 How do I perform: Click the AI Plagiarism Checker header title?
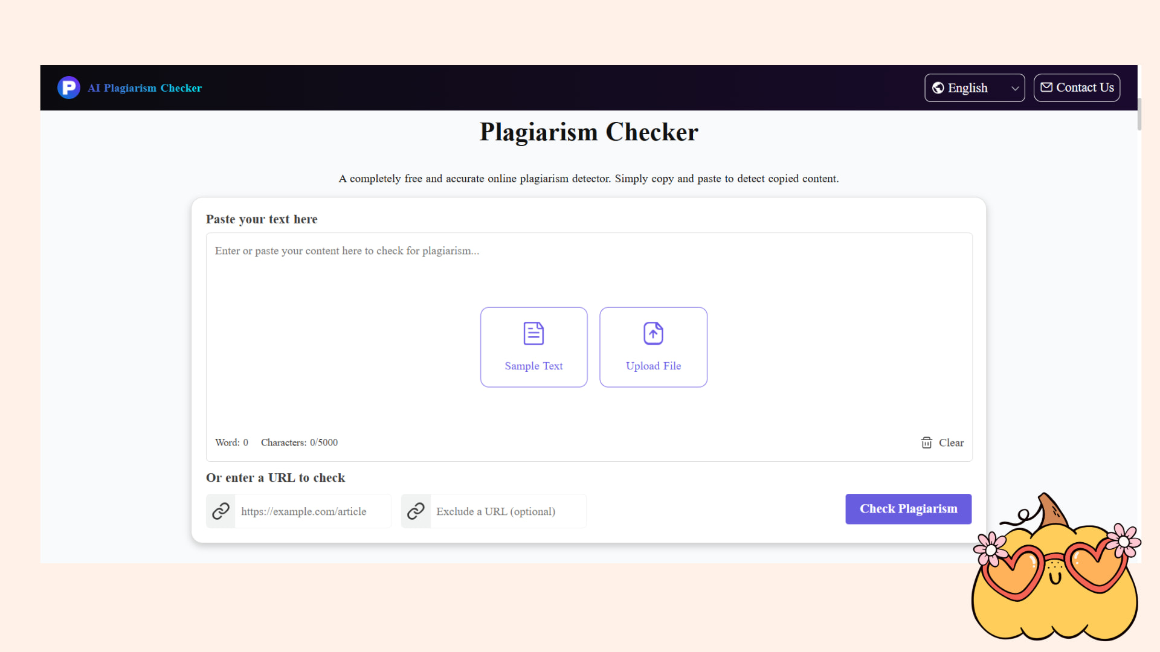click(144, 88)
